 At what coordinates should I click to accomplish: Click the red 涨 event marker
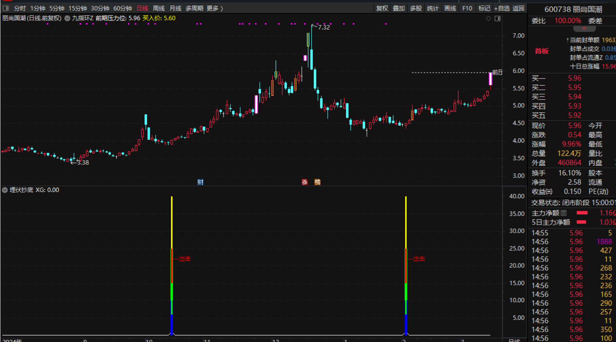click(x=305, y=182)
